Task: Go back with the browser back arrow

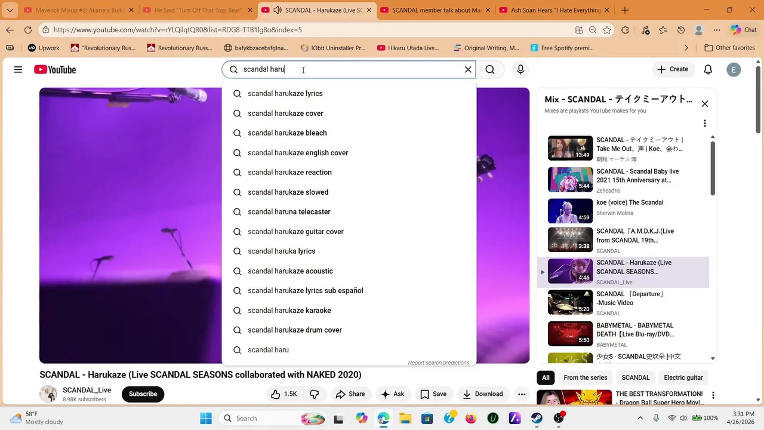Action: pyautogui.click(x=10, y=30)
